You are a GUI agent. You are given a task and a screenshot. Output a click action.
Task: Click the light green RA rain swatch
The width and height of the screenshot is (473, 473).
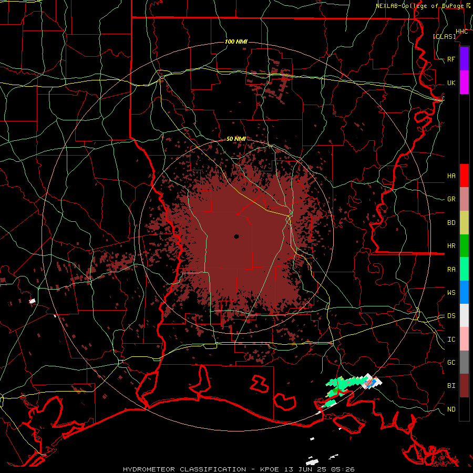click(x=464, y=269)
